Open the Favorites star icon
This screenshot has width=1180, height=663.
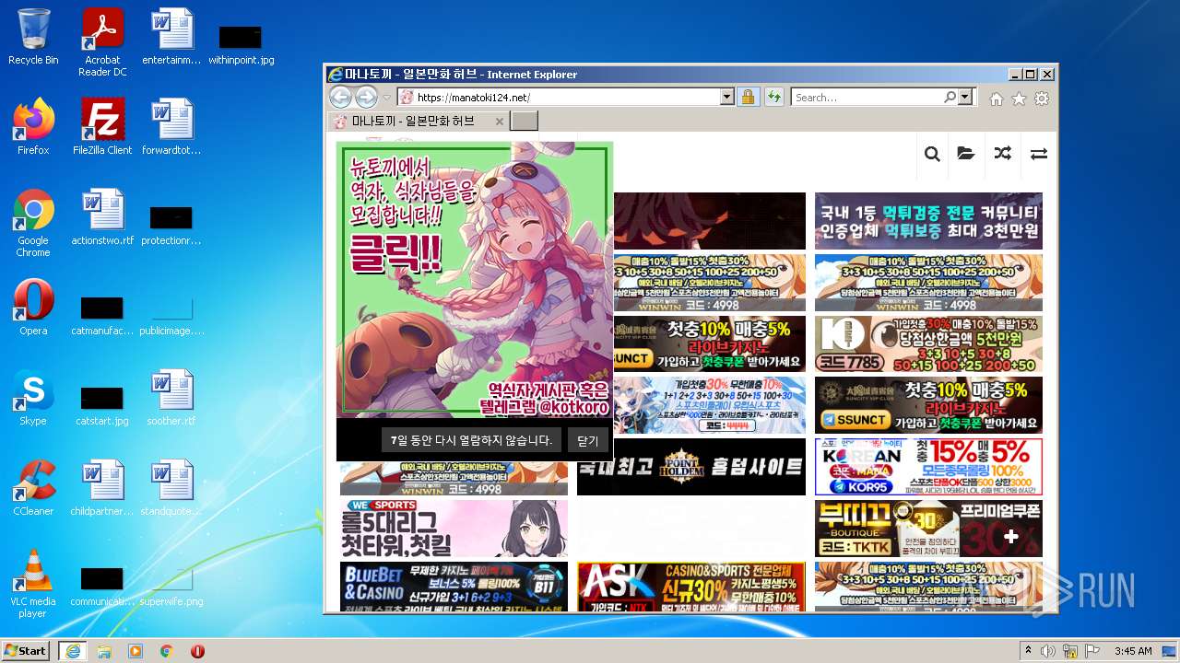1019,99
